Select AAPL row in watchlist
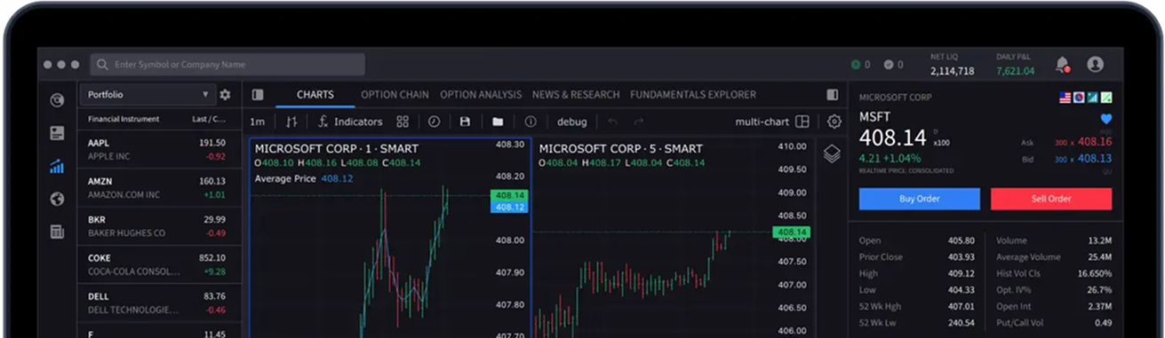This screenshot has width=1165, height=338. pos(158,149)
